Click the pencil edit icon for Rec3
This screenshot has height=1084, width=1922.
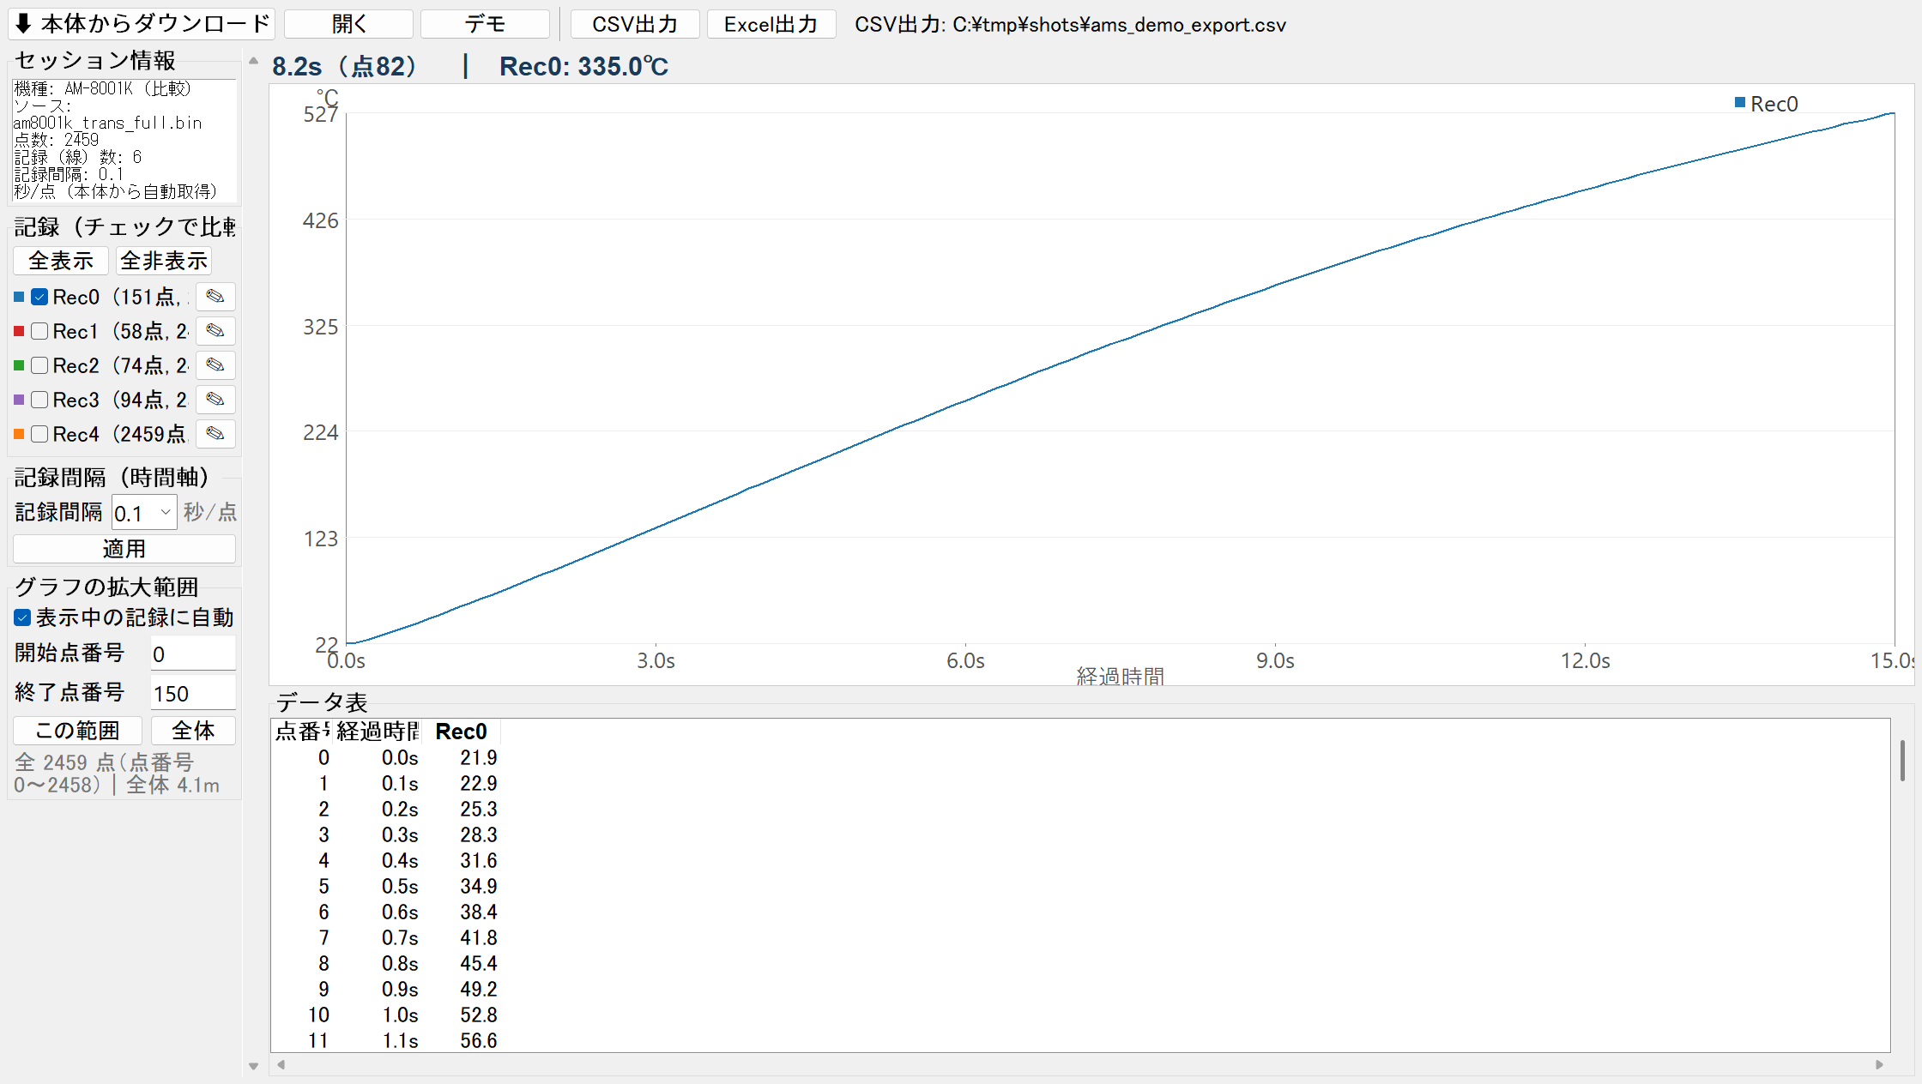click(215, 400)
